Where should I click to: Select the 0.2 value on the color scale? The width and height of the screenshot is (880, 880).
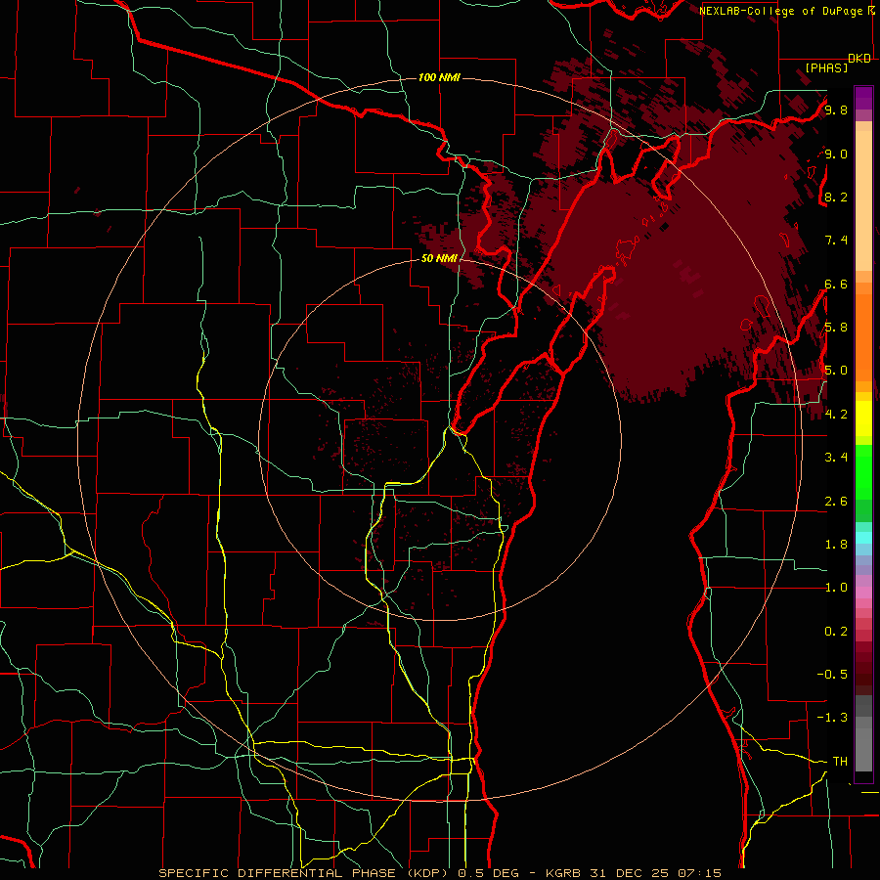tap(836, 632)
